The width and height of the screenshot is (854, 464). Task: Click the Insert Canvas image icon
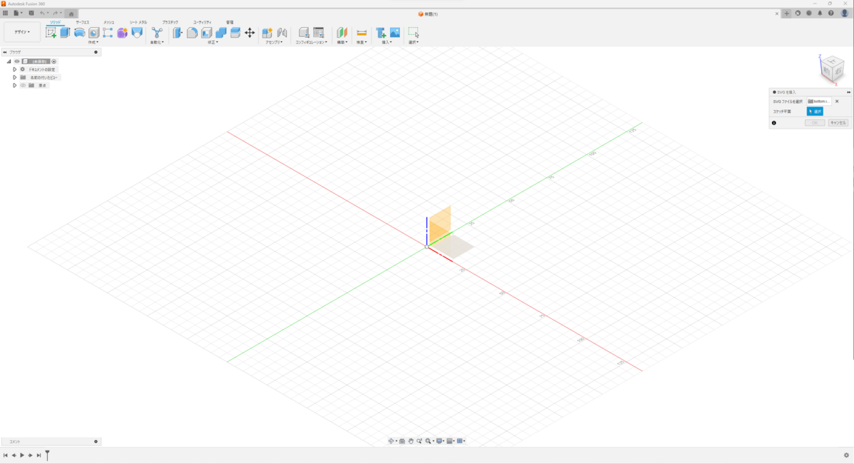(395, 33)
